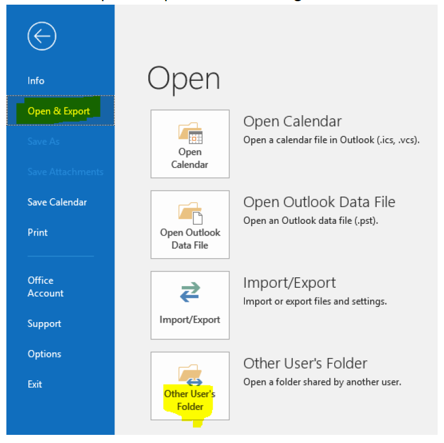The width and height of the screenshot is (444, 443).
Task: Click the back arrow circle icon
Action: (42, 36)
